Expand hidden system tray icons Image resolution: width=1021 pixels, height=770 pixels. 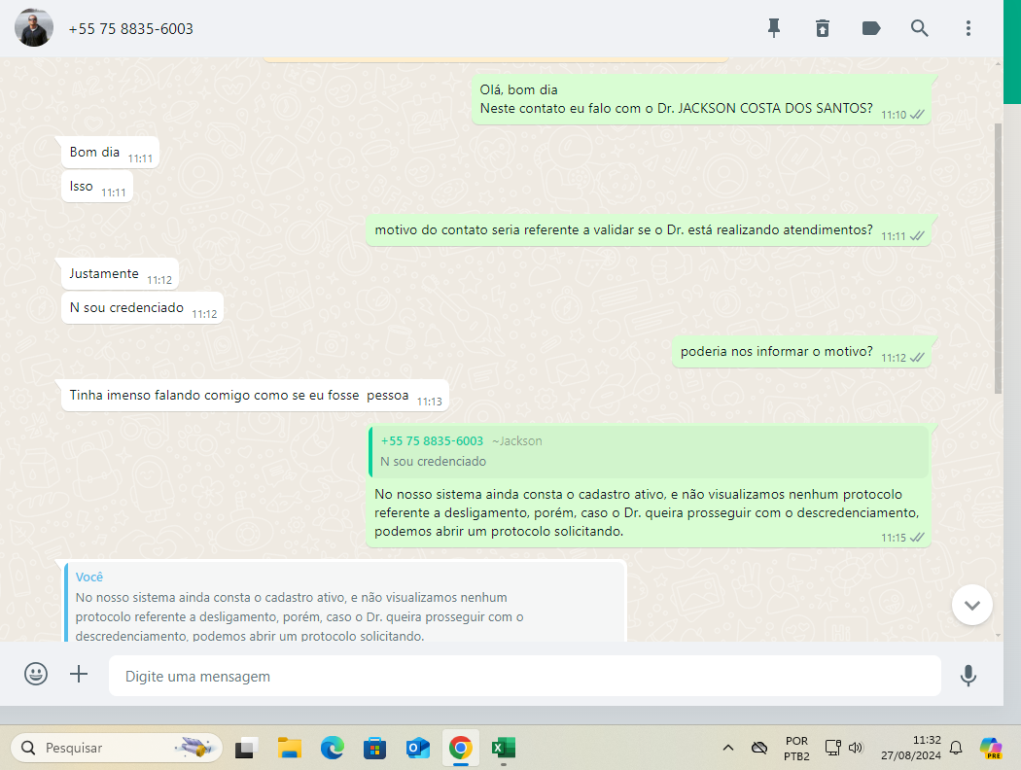coord(728,748)
